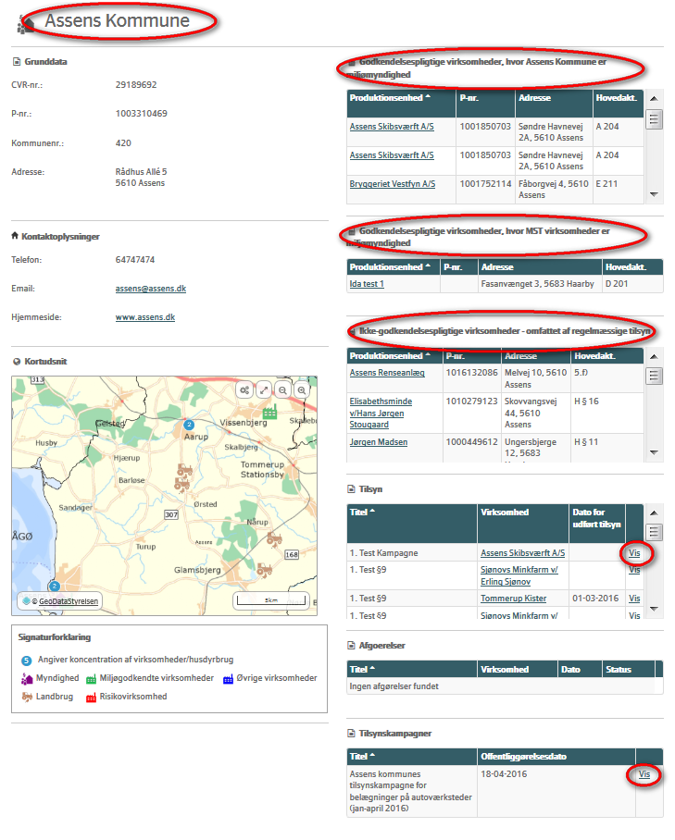Click the tractor marker near Nårup
This screenshot has height=840, width=675.
274,537
